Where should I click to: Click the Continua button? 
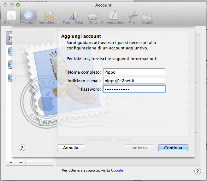(x=173, y=148)
